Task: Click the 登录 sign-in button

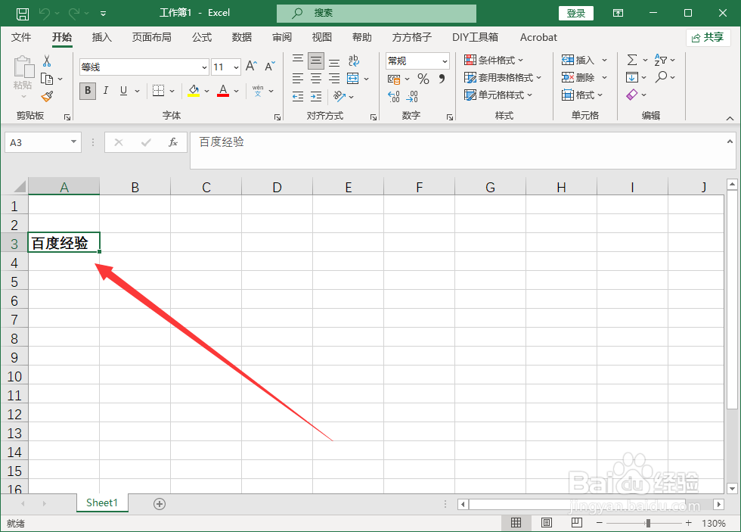Action: click(576, 13)
